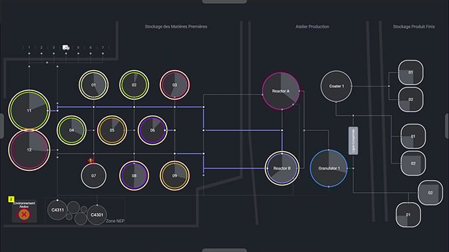Expand the bottom edge panel handle

click(x=225, y=250)
